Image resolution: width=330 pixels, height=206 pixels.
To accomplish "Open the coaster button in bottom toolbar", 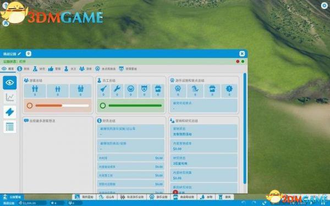I will 107,197.
